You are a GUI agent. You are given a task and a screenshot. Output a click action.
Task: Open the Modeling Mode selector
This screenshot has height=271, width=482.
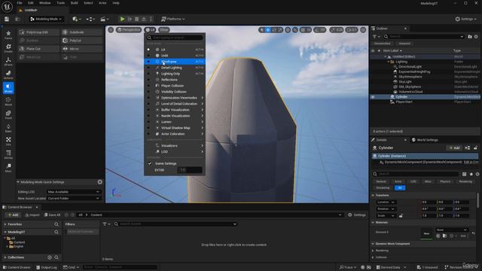[46, 19]
